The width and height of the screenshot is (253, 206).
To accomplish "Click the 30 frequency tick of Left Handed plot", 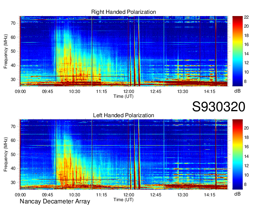I will coord(13,182).
